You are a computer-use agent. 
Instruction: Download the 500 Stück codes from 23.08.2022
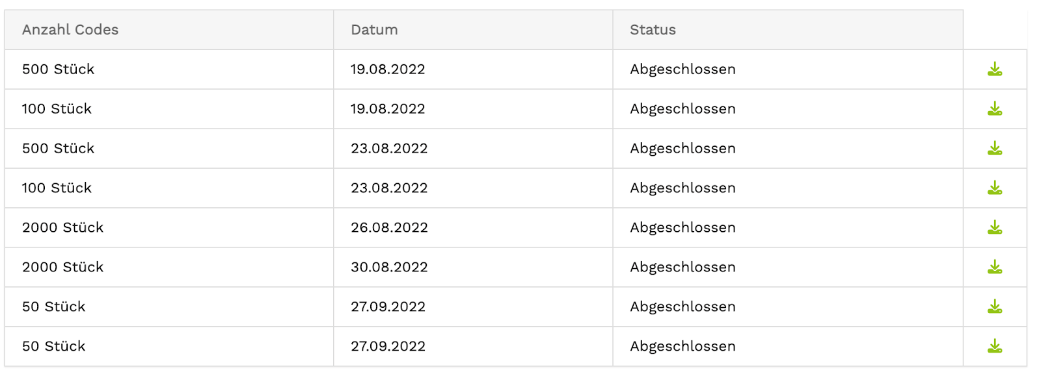tap(995, 148)
